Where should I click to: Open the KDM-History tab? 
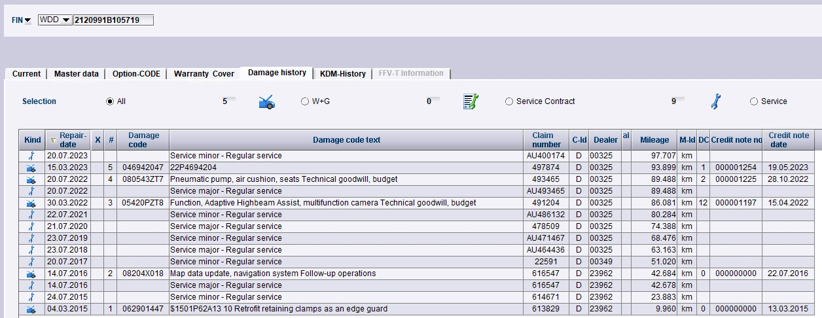tap(343, 74)
